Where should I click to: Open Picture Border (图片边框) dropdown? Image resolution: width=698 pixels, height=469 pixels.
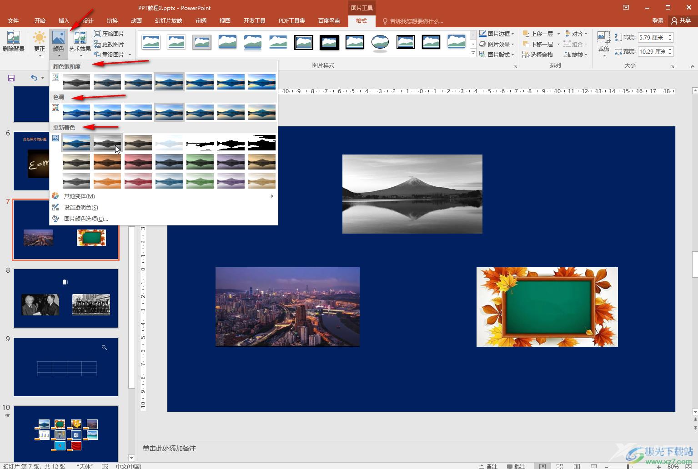[497, 34]
